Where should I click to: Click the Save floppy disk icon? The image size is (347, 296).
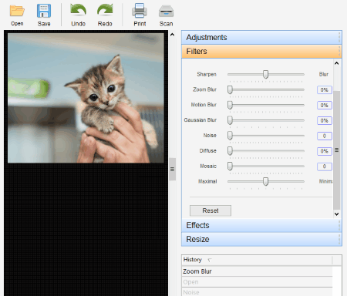pyautogui.click(x=44, y=11)
